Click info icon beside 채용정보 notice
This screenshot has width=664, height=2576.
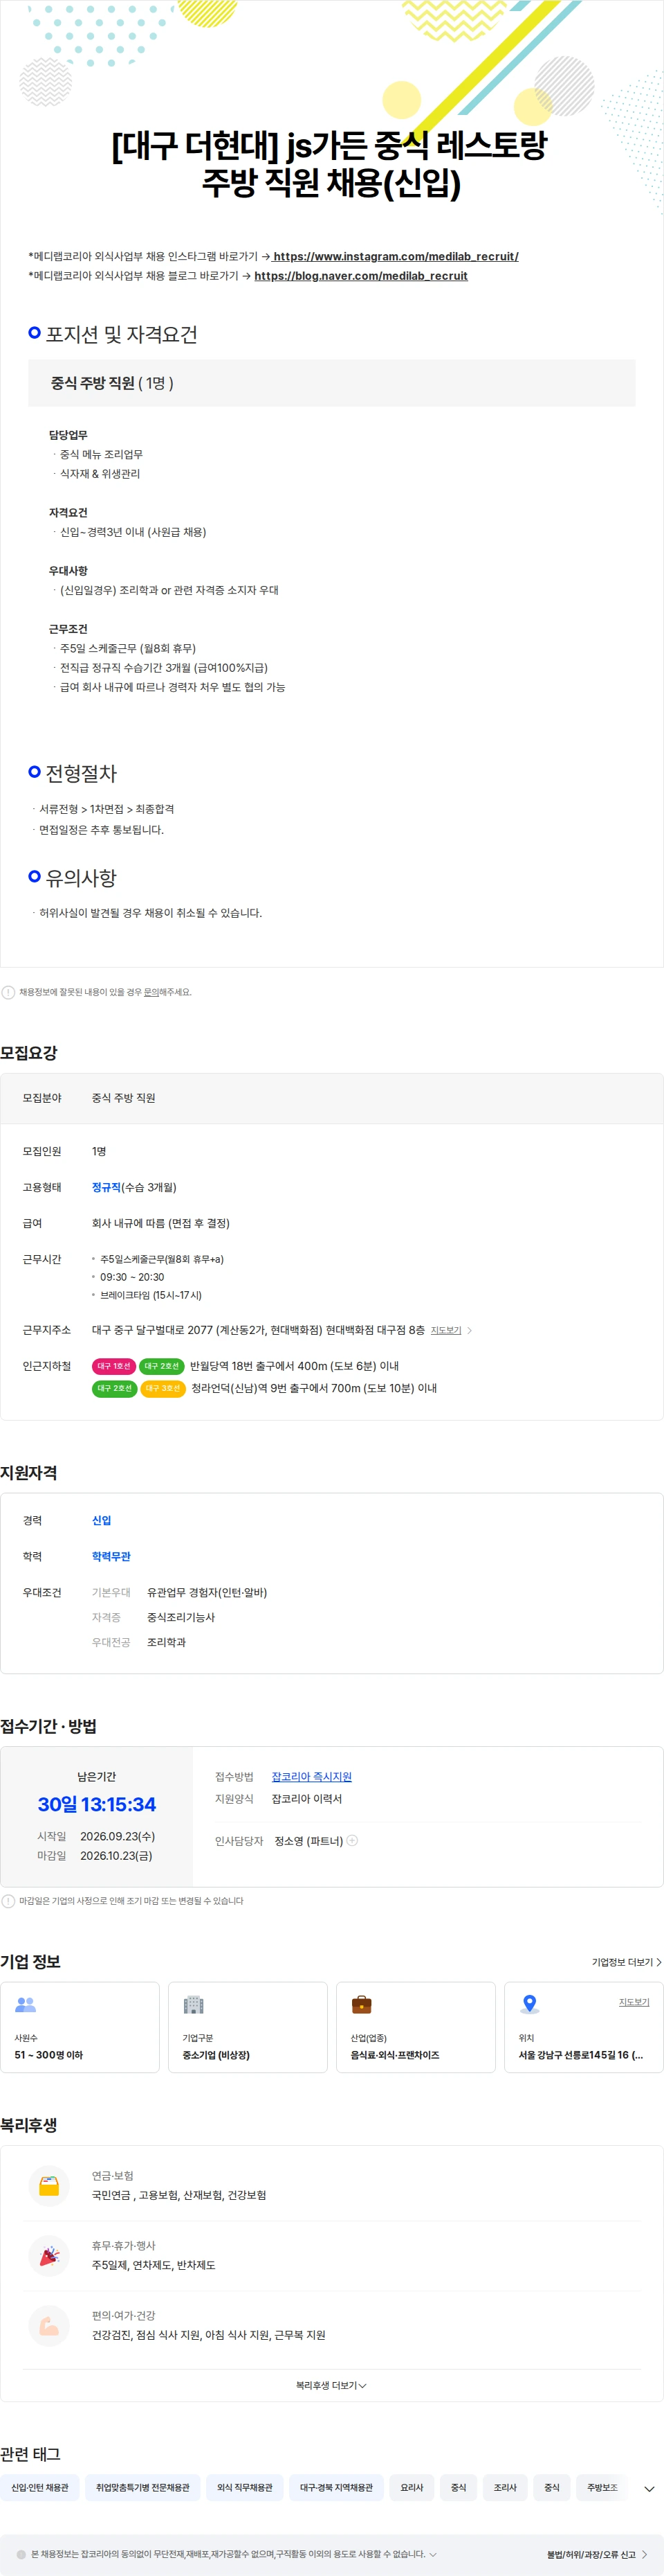tap(8, 992)
